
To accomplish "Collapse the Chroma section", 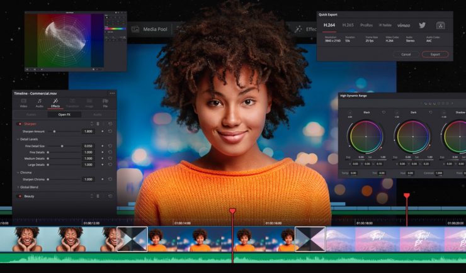I will pyautogui.click(x=18, y=172).
